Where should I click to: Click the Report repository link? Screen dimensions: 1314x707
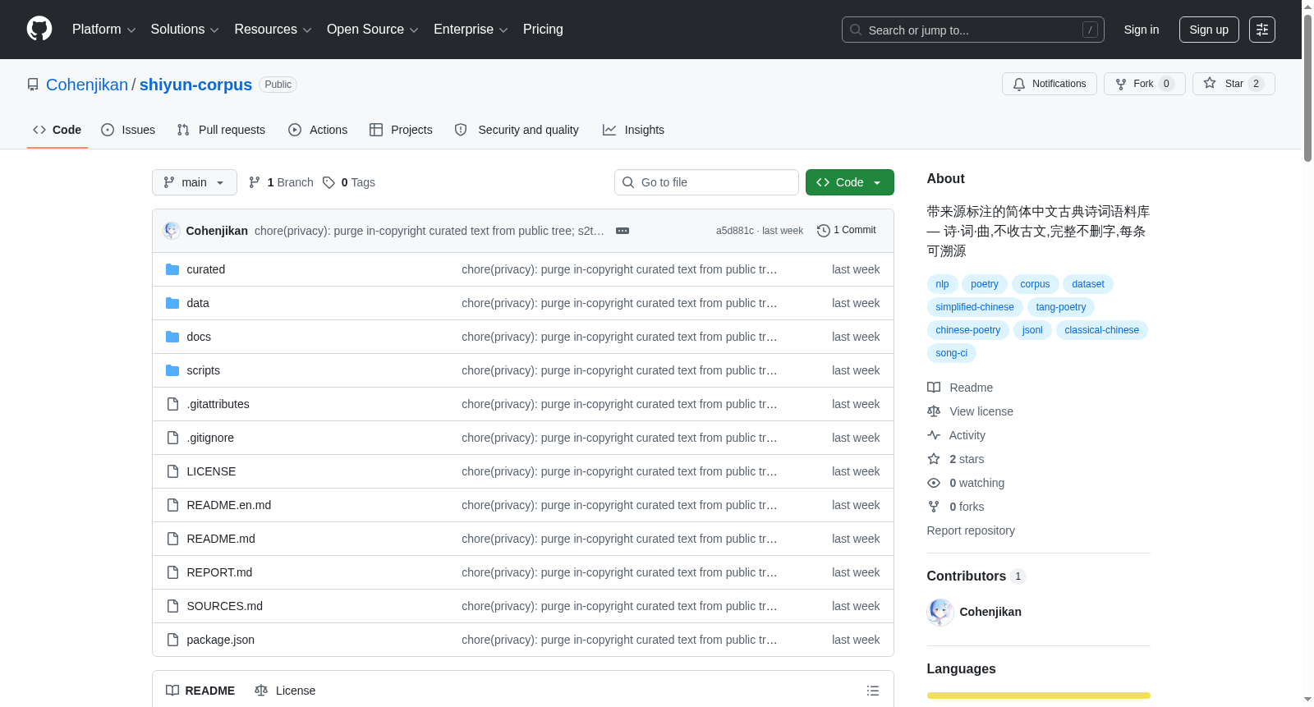tap(971, 530)
